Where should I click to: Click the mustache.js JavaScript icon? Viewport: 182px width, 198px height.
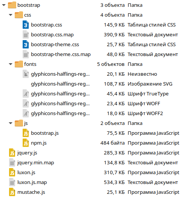tap(12, 192)
